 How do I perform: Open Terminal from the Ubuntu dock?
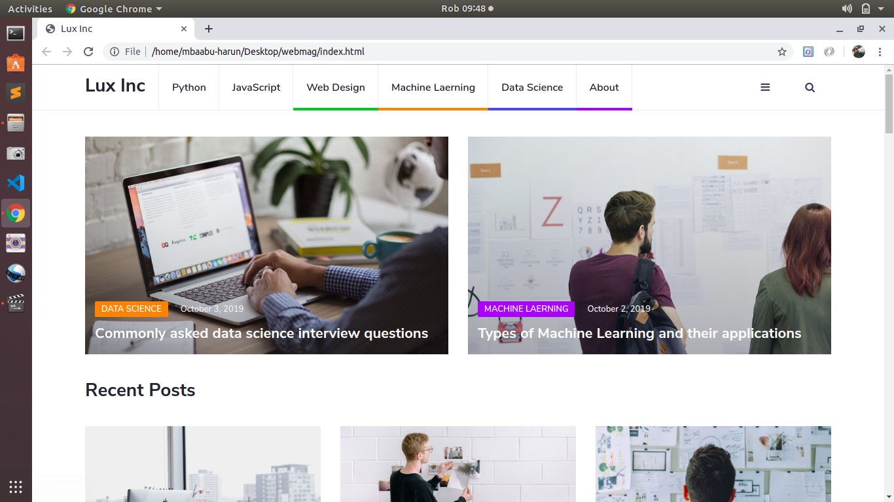16,33
